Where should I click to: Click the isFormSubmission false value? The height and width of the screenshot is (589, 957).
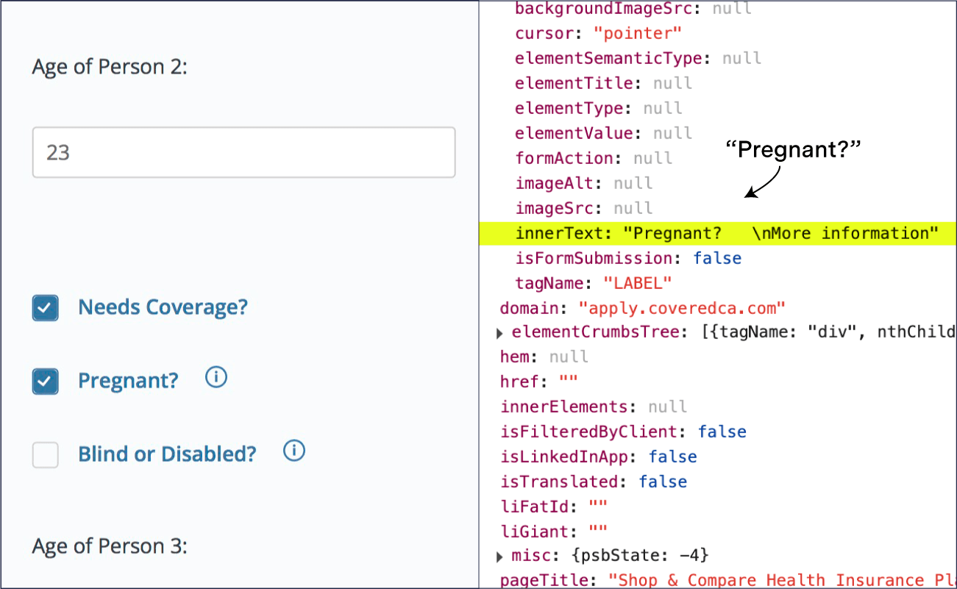pyautogui.click(x=718, y=258)
